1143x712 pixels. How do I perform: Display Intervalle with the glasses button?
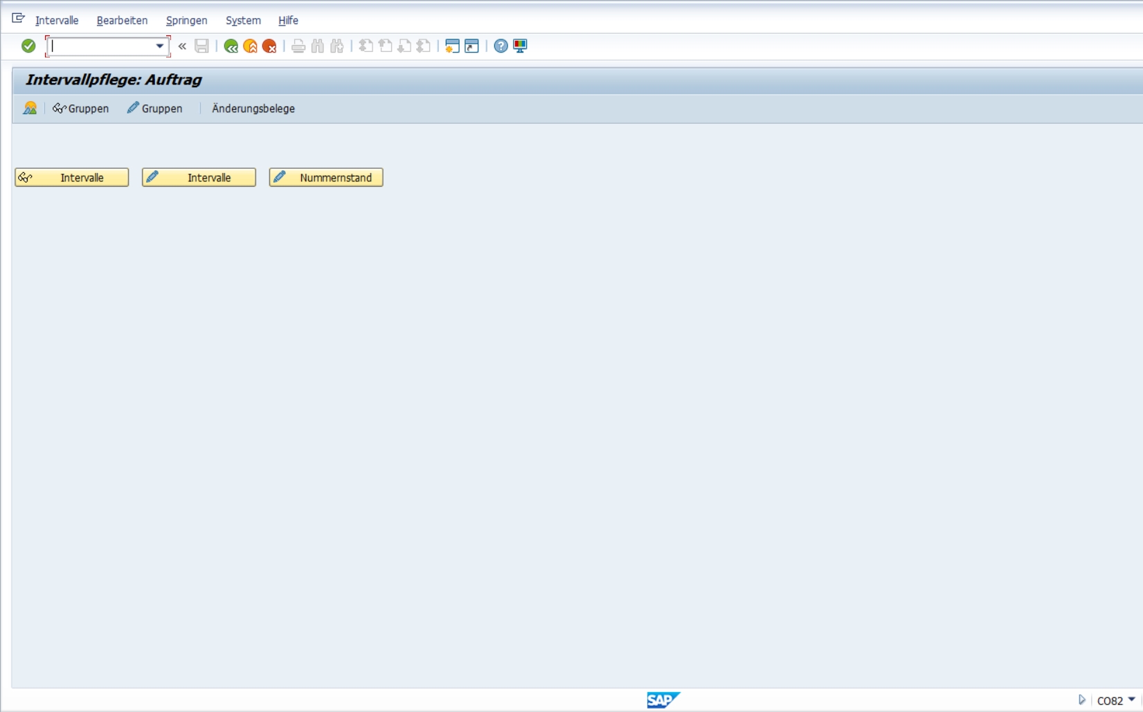click(72, 178)
